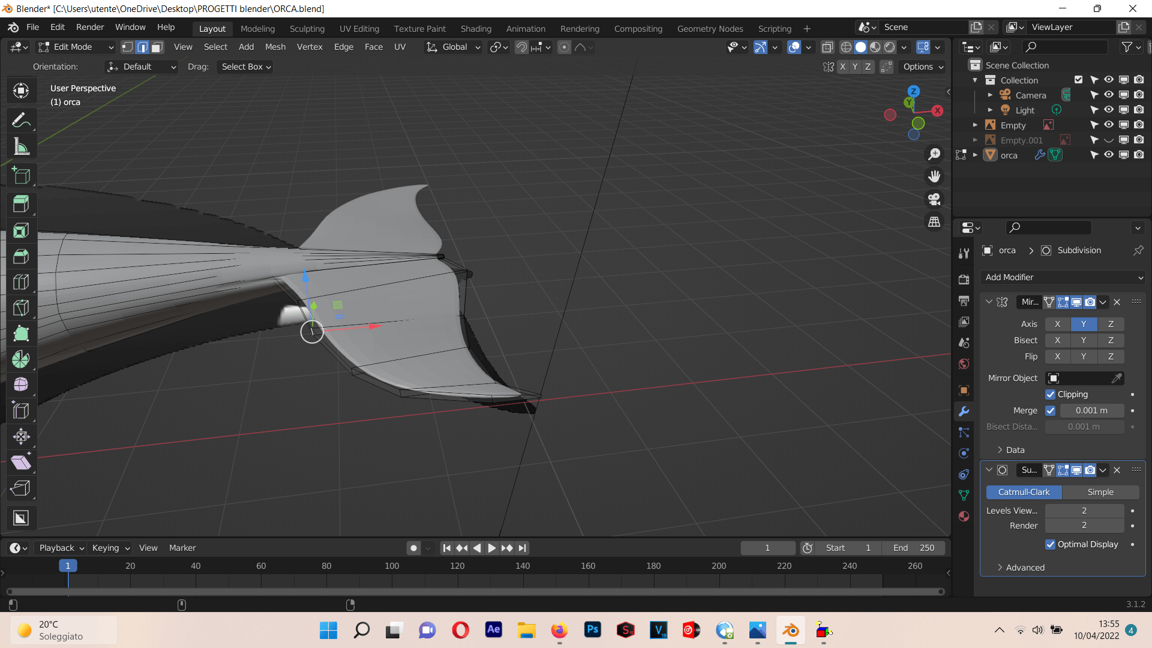Click the pan view hand icon

[934, 176]
